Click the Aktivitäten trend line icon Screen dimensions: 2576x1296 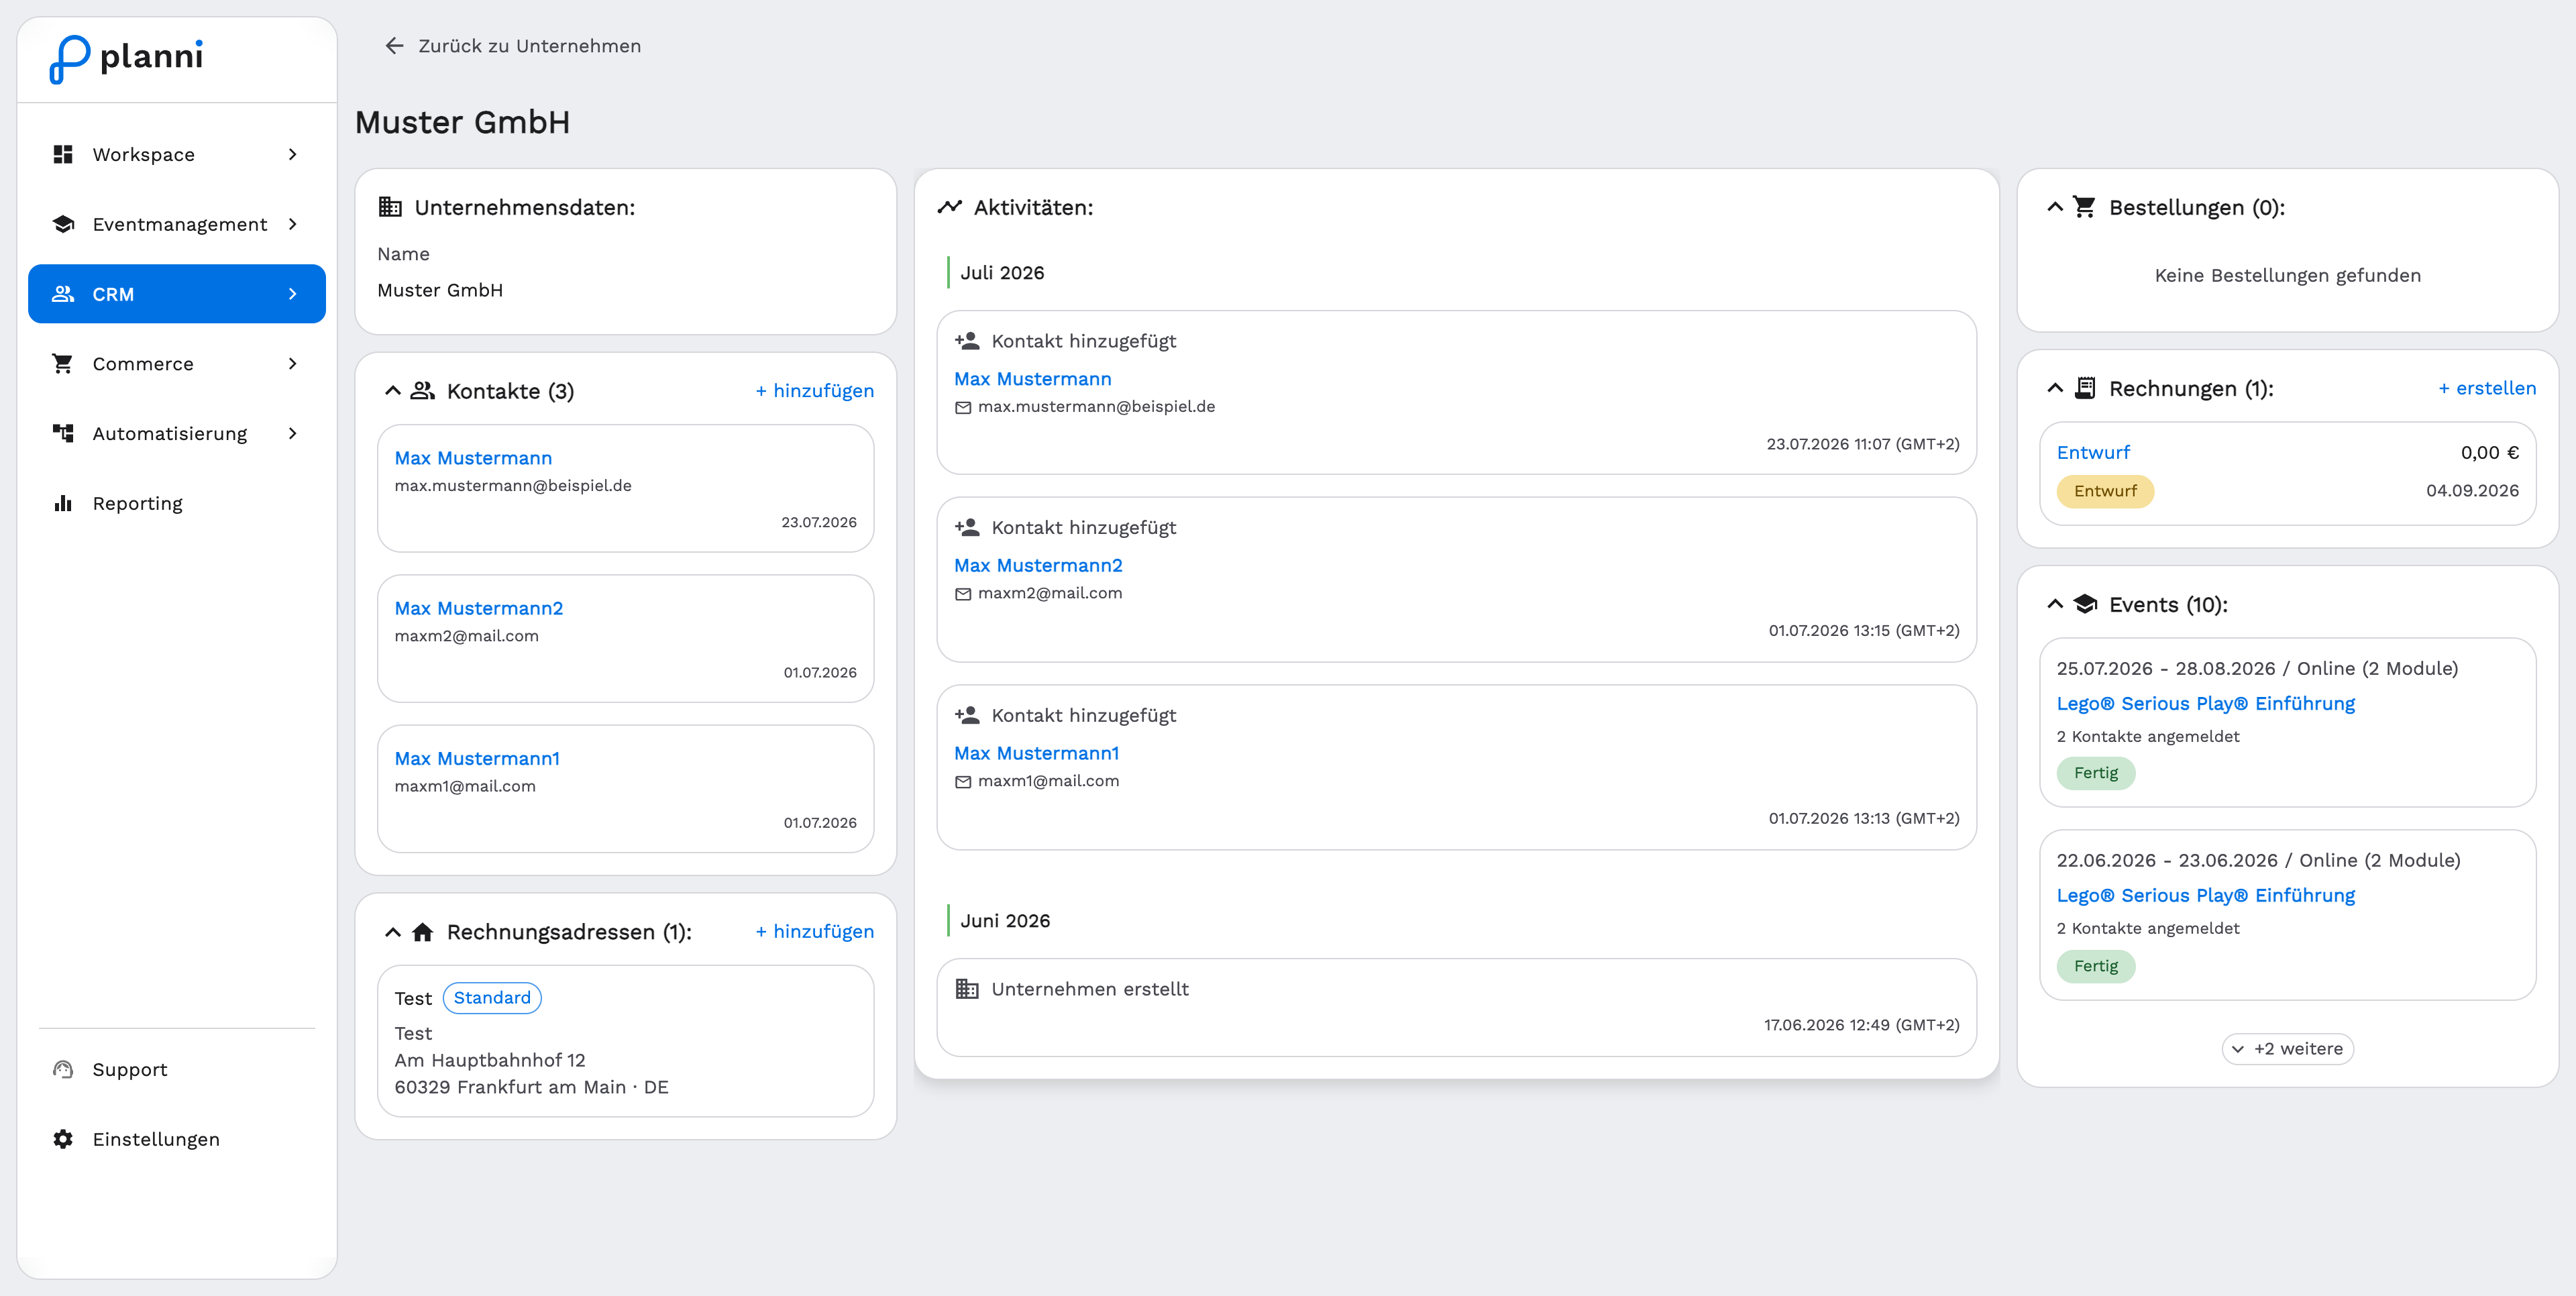click(x=949, y=207)
